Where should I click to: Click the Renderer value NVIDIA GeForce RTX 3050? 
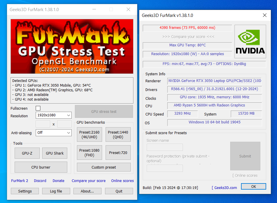(214, 81)
